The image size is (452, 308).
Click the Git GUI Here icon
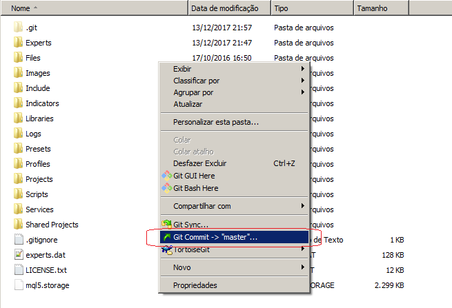(166, 176)
